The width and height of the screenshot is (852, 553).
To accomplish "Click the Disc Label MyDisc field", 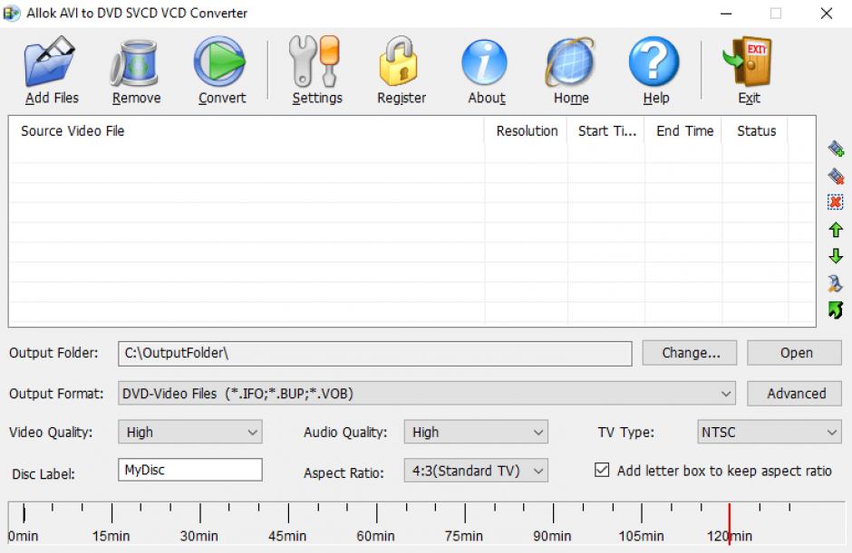I will pyautogui.click(x=190, y=470).
